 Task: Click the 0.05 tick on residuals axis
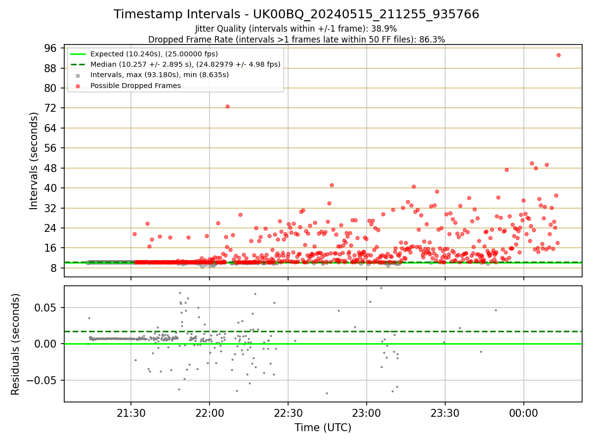[x=46, y=308]
